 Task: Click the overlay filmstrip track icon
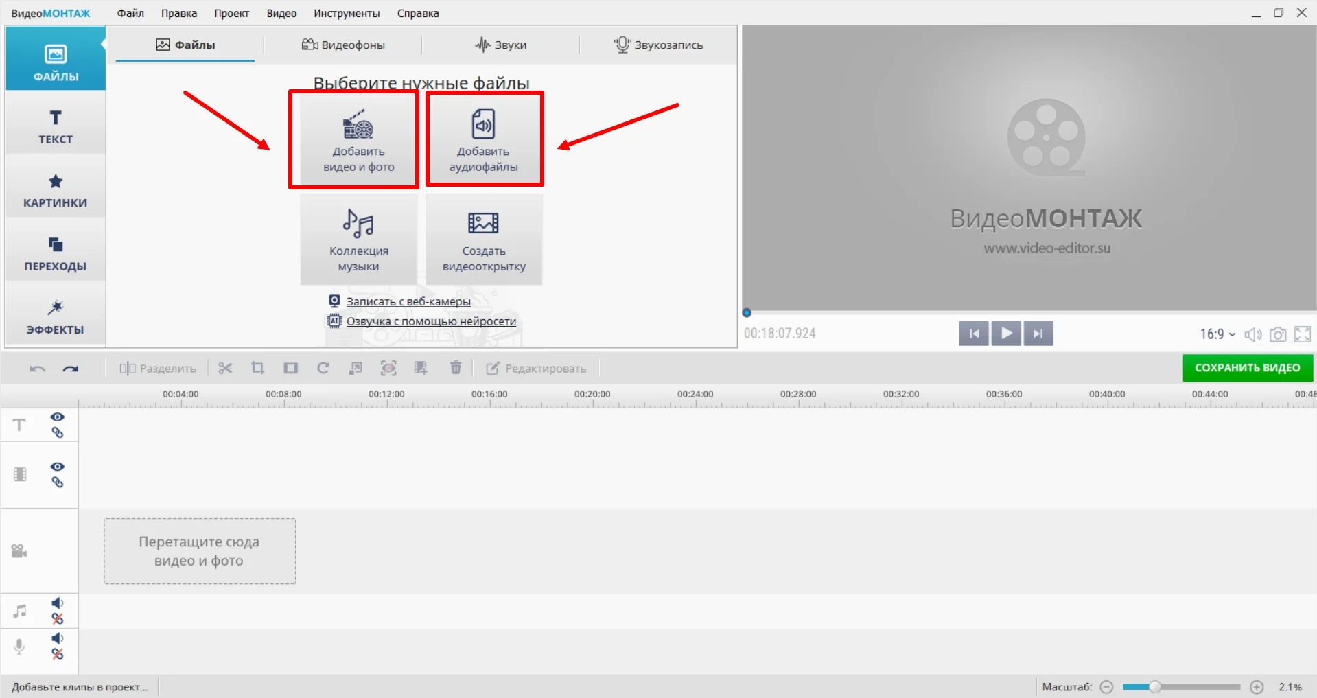tap(20, 474)
